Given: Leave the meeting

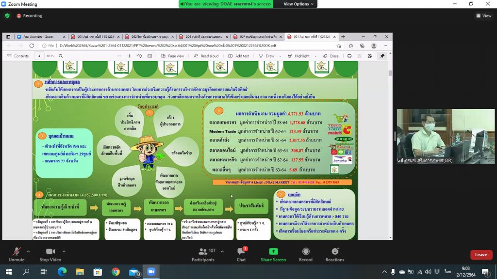Looking at the screenshot, I should pos(480,255).
